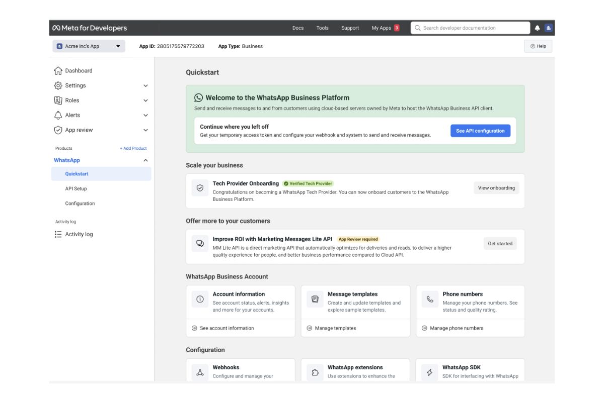This screenshot has width=604, height=402.
Task: Click the App Type: Business text
Action: [241, 46]
